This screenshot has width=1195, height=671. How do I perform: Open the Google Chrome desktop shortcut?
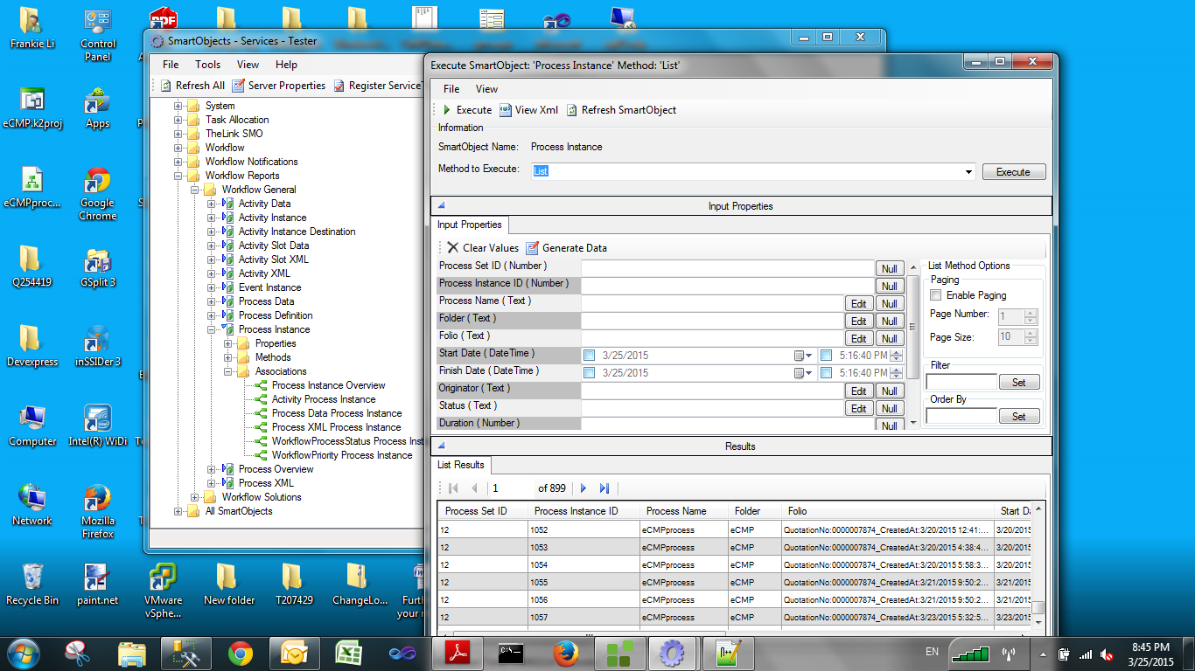click(97, 194)
